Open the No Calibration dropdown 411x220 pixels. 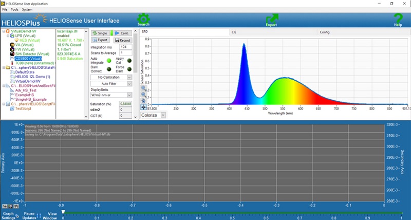(x=111, y=77)
